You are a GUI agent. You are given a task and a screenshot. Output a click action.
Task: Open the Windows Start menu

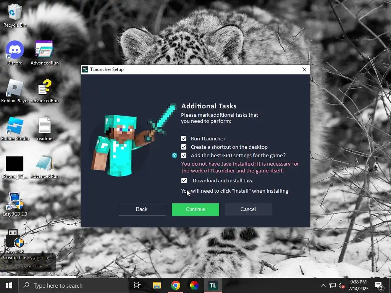click(x=9, y=285)
